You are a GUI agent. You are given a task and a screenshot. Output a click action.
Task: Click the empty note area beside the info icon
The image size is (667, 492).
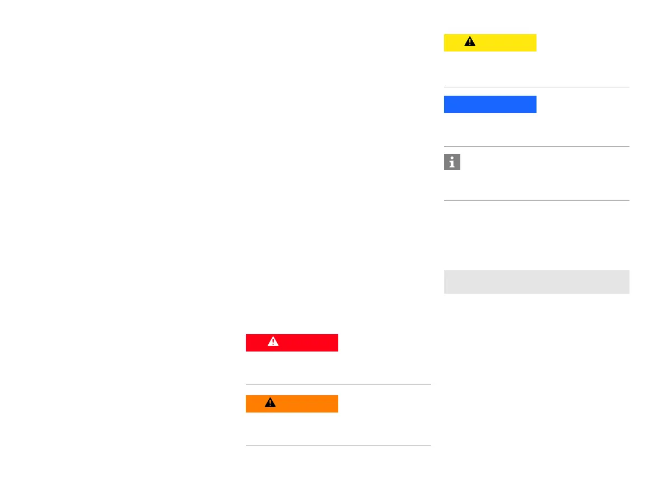pos(543,174)
